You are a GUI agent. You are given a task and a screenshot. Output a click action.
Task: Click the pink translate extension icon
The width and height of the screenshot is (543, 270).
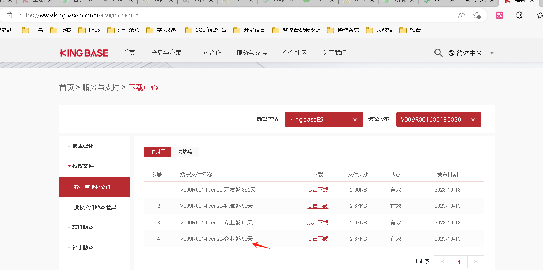point(500,15)
